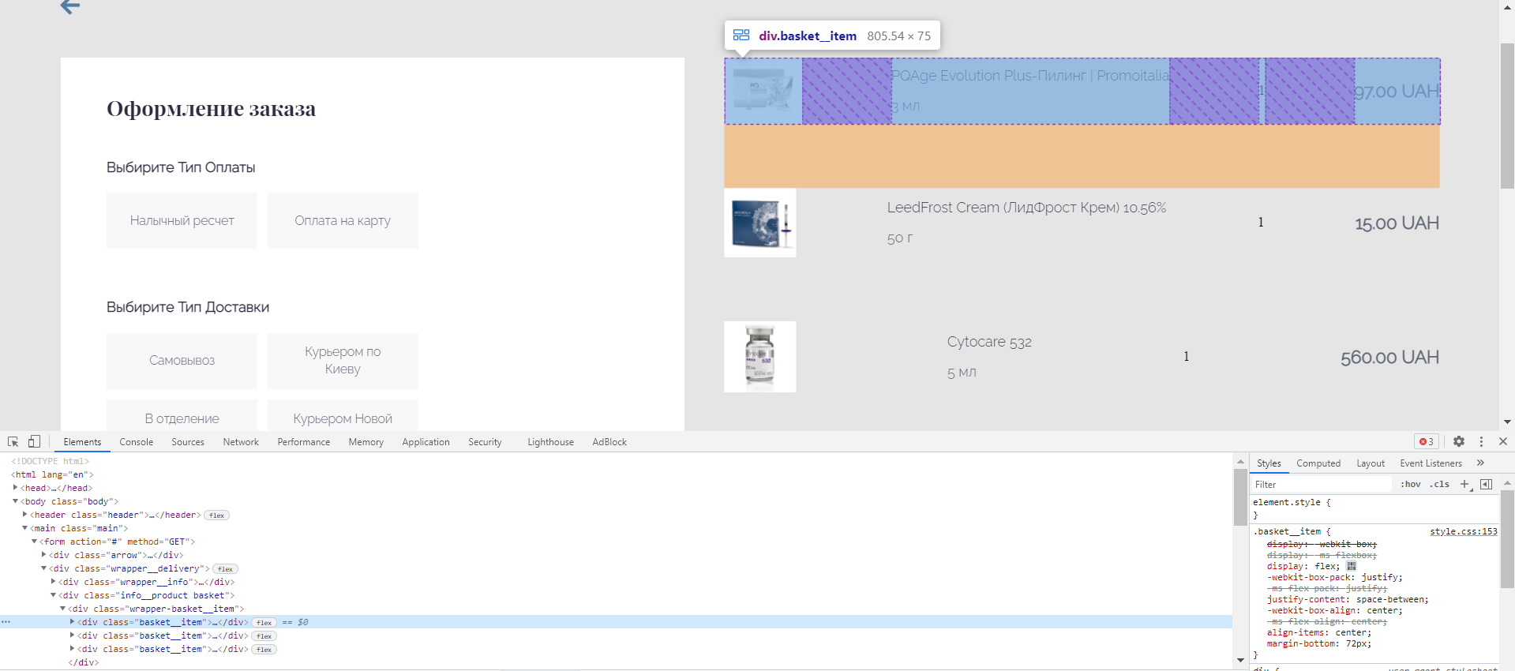
Task: Select payment option Оплата на карту
Action: (x=343, y=220)
